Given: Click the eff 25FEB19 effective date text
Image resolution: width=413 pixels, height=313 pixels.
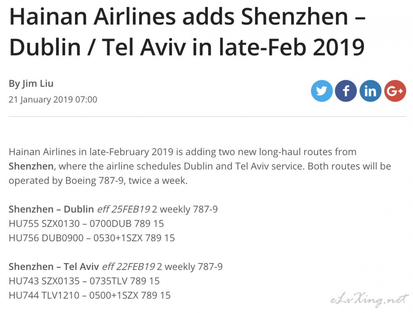Looking at the screenshot, I should click(124, 209).
